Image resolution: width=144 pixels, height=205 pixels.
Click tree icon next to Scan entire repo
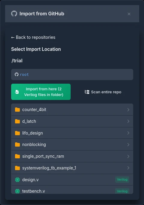click(87, 92)
